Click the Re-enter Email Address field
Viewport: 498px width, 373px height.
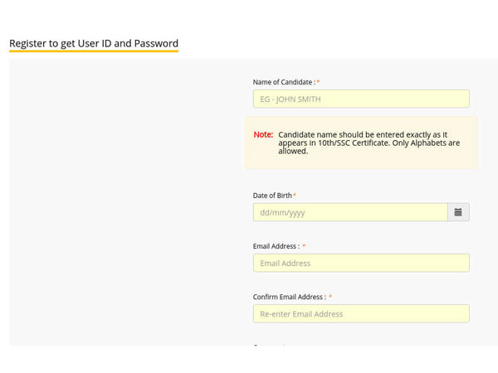pos(361,313)
